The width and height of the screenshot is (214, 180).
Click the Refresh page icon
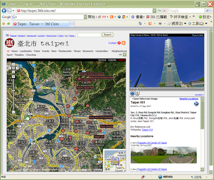coord(159,10)
